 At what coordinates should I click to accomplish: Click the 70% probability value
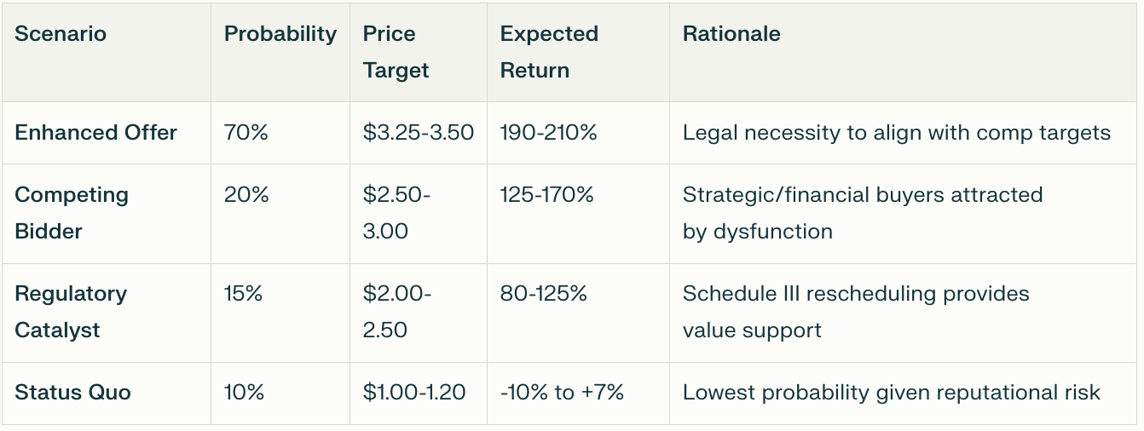(x=246, y=133)
